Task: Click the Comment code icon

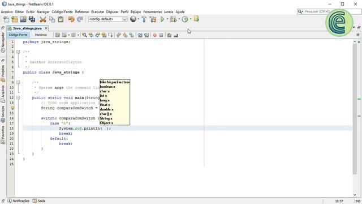Action: (169, 35)
